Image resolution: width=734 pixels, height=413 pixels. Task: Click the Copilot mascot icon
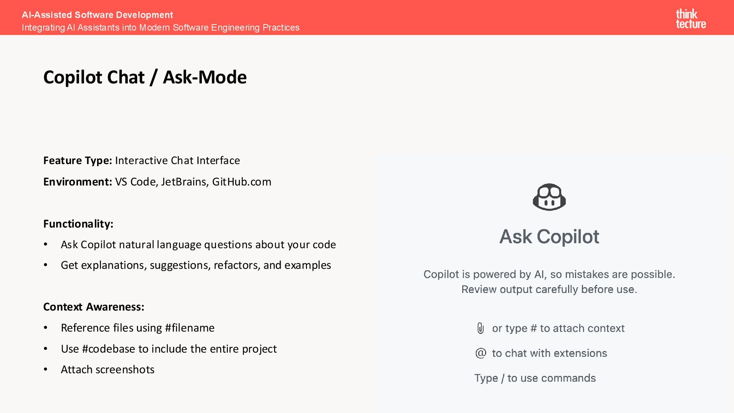pos(549,197)
